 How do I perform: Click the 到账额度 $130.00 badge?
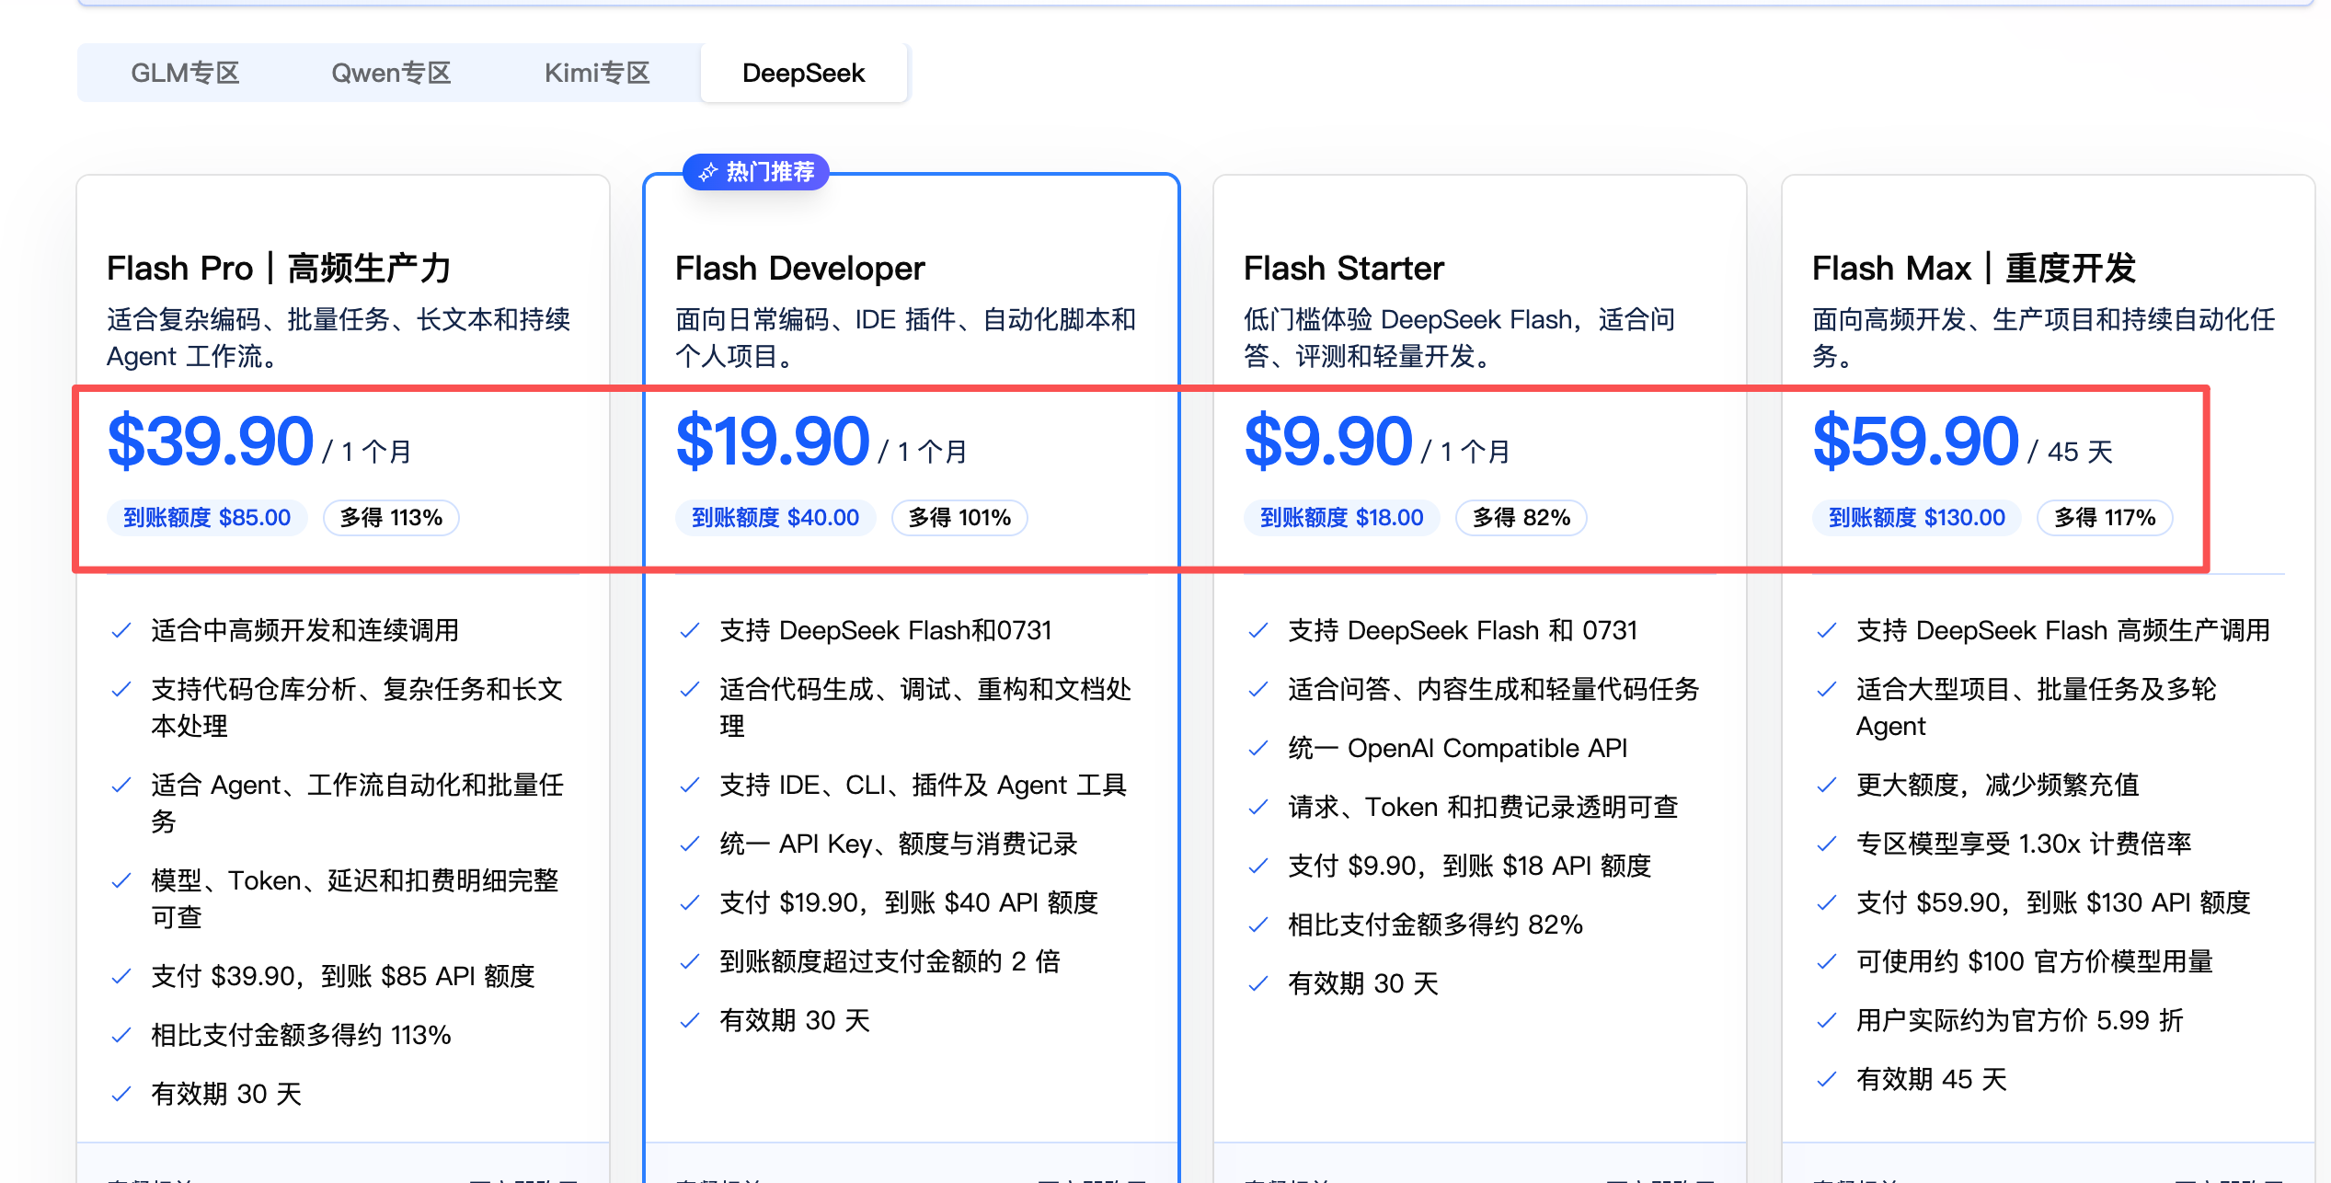point(1917,518)
